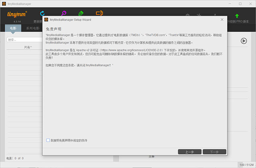Click the 上一步 button
Image resolution: width=256 pixels, height=168 pixels.
[x=190, y=152]
